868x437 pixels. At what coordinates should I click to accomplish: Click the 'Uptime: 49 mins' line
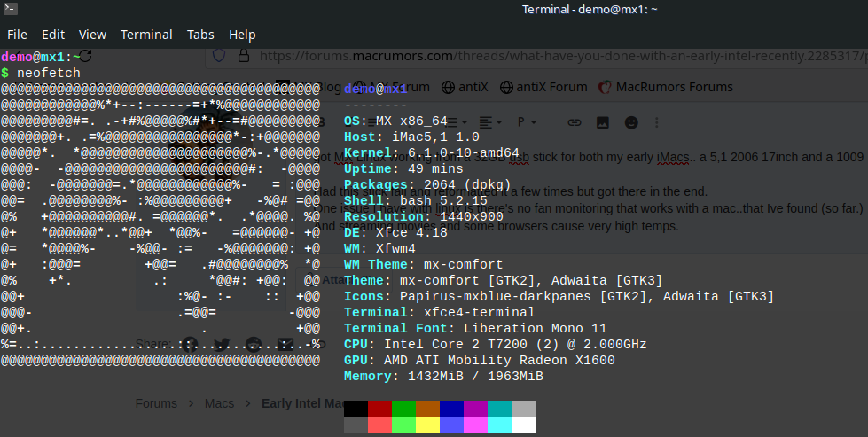tap(403, 169)
